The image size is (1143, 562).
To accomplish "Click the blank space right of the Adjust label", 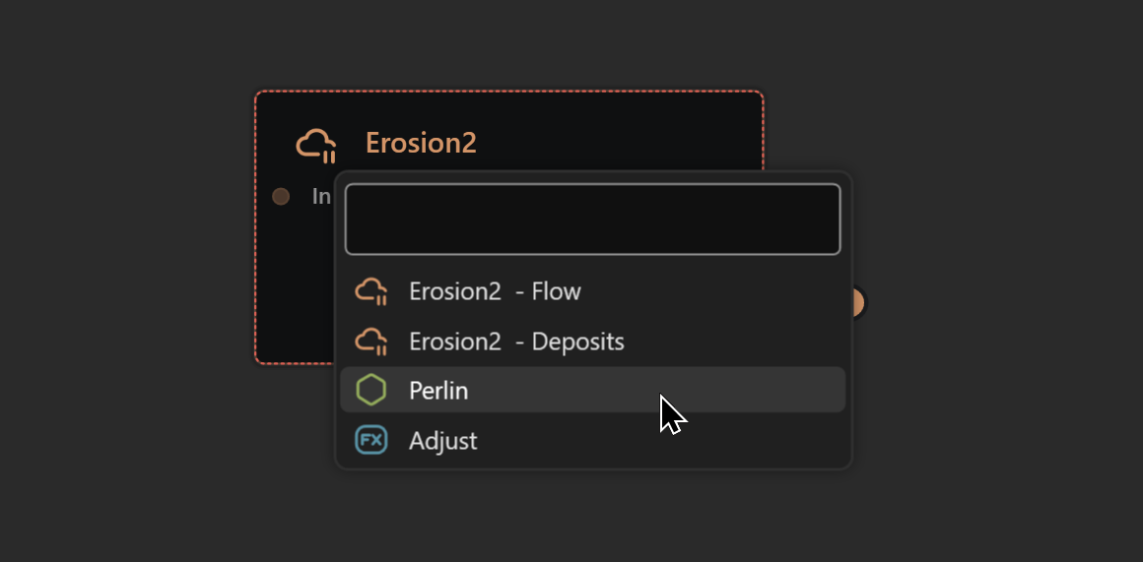I will pos(690,440).
